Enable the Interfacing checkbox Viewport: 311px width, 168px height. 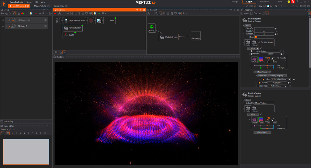(2, 121)
